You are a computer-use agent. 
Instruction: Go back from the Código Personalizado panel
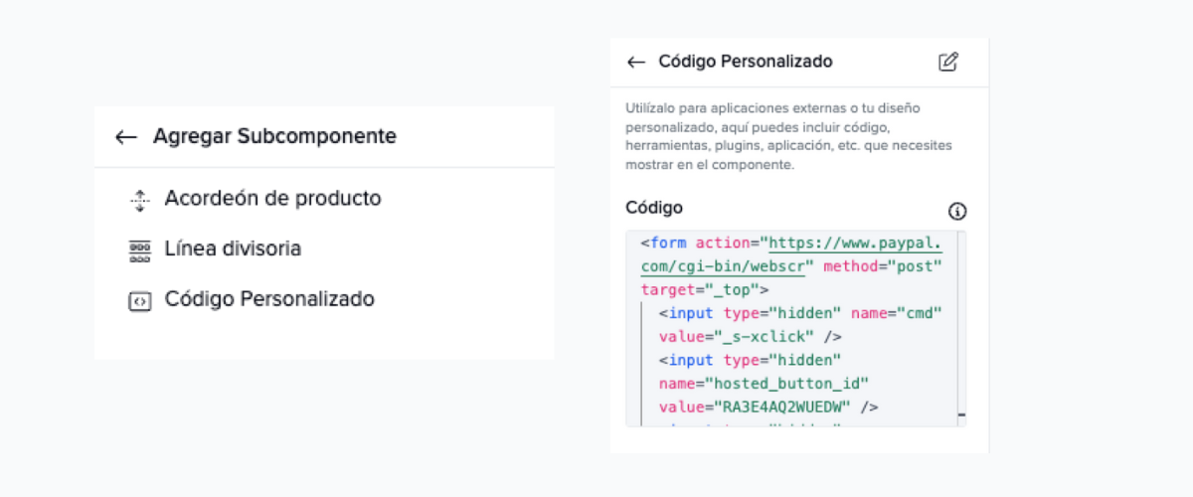point(636,62)
